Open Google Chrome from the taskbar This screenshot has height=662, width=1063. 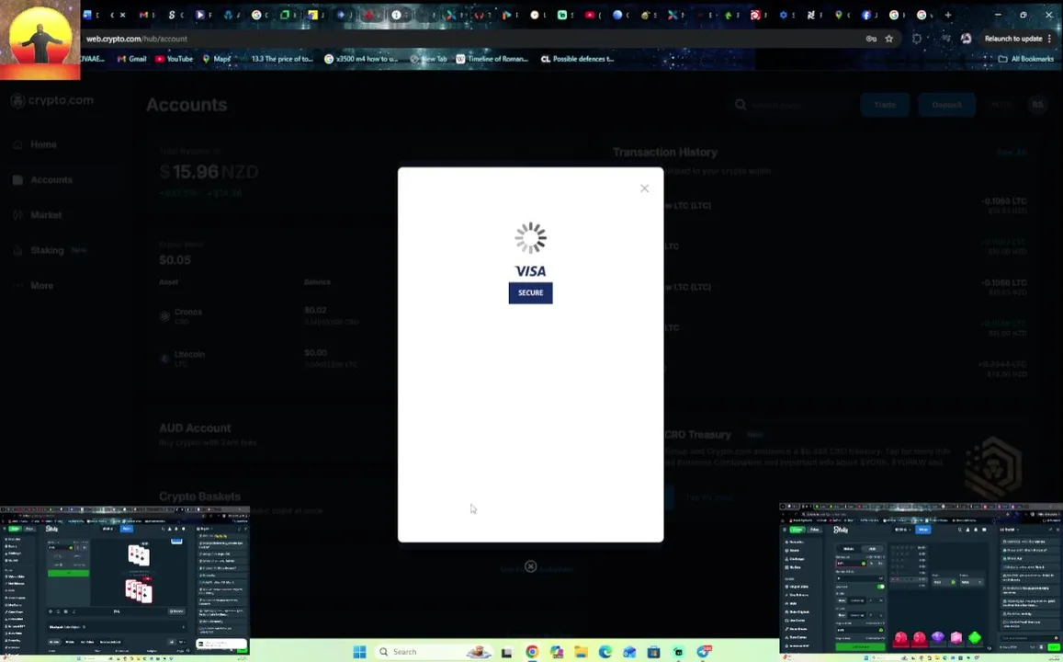click(x=531, y=652)
